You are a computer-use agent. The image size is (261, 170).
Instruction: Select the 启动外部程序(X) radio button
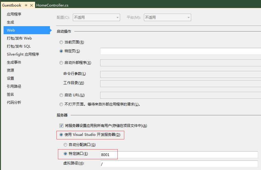coord(61,63)
